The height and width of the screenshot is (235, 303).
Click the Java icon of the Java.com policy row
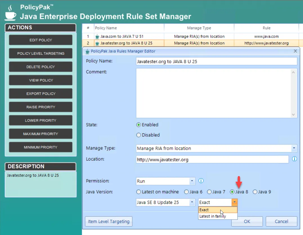pyautogui.click(x=97, y=36)
